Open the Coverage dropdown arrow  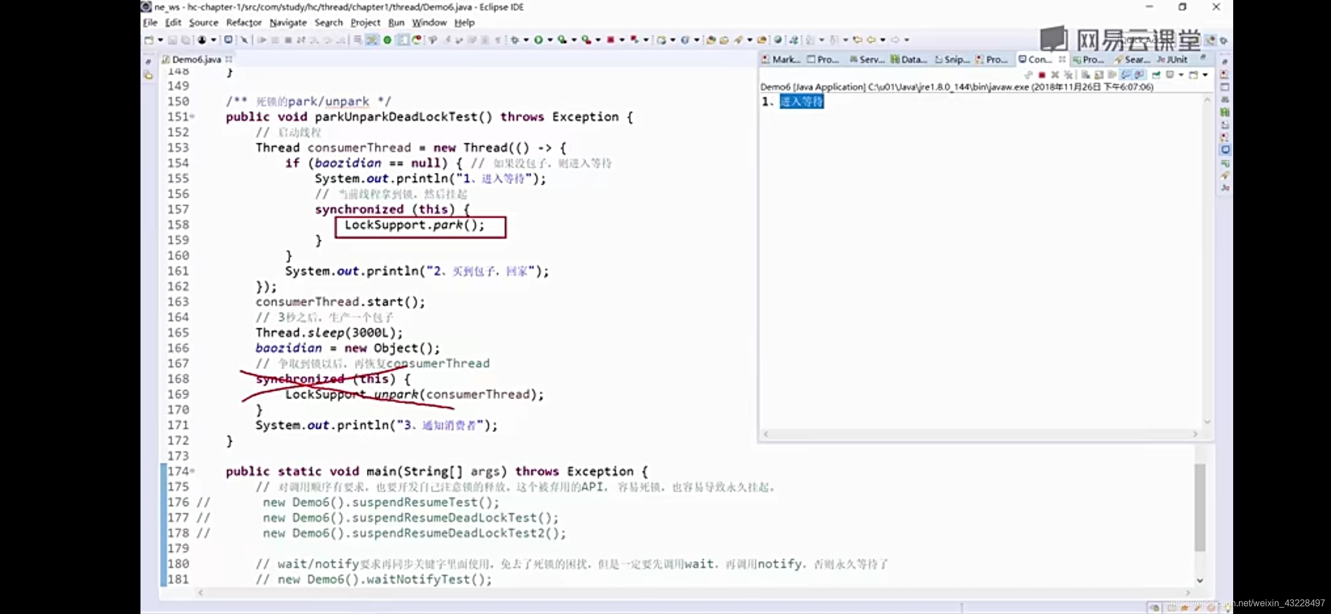tap(573, 40)
